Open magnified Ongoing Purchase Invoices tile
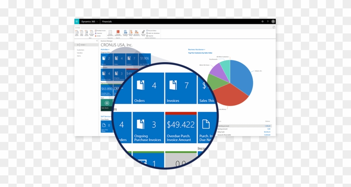The height and width of the screenshot is (187, 351). pos(148,127)
